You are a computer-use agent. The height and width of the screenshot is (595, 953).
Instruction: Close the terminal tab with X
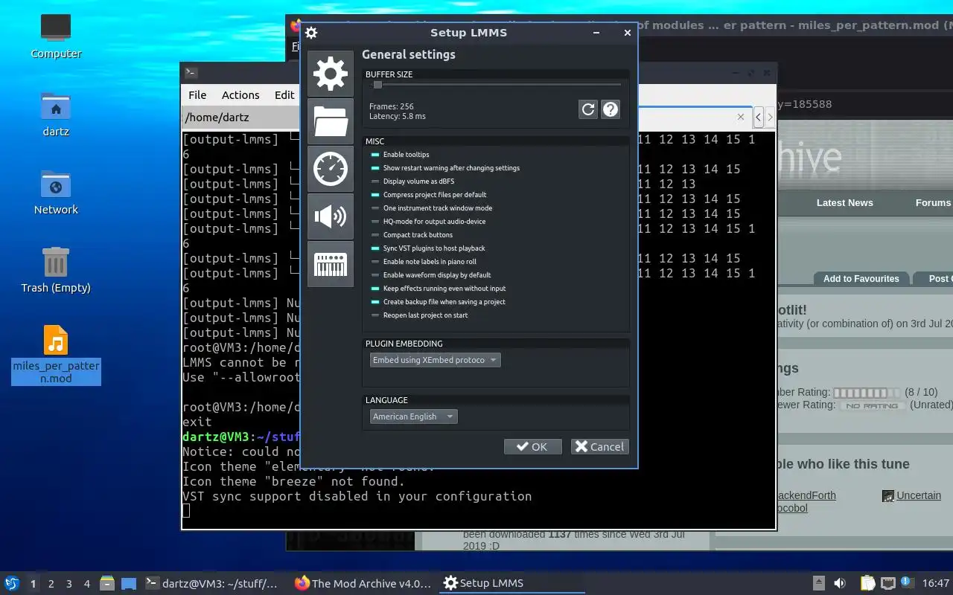(741, 117)
